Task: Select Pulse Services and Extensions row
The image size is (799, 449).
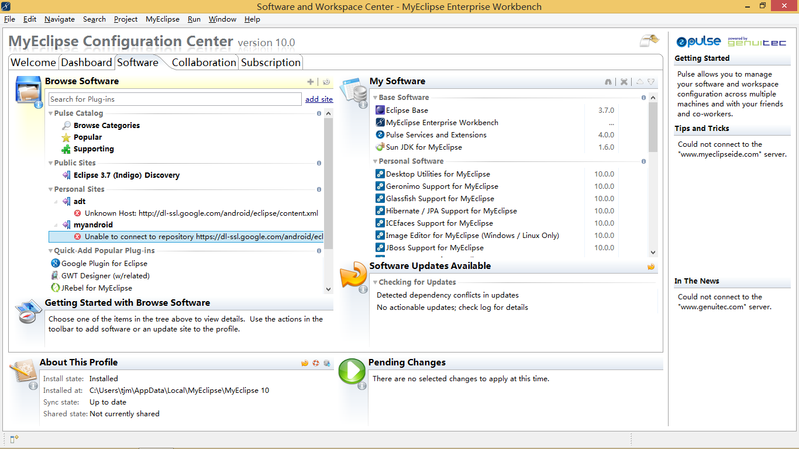Action: pos(436,135)
